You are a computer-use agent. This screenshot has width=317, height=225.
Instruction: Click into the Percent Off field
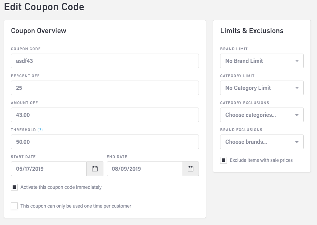pos(105,88)
